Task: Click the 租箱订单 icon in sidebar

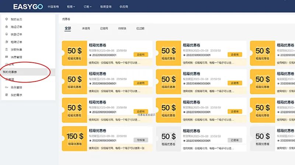Action: pos(6,42)
